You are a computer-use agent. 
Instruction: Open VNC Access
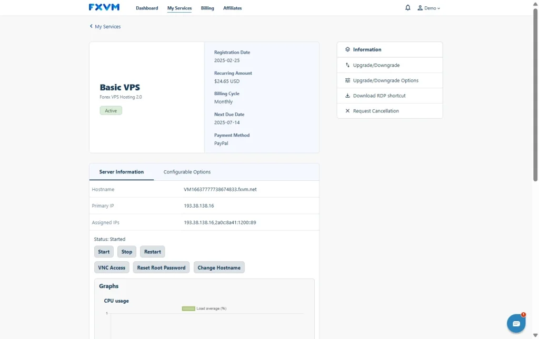coord(112,268)
